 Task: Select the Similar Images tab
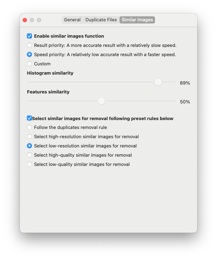point(137,20)
